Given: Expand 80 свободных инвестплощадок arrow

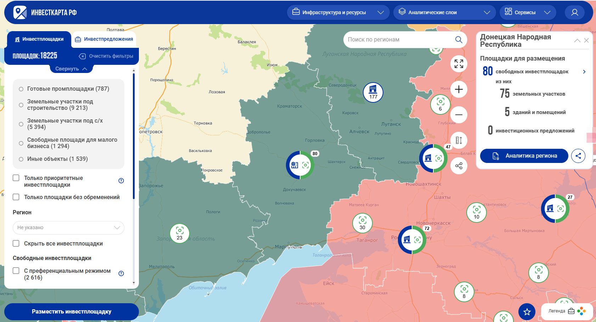Looking at the screenshot, I should pyautogui.click(x=584, y=72).
